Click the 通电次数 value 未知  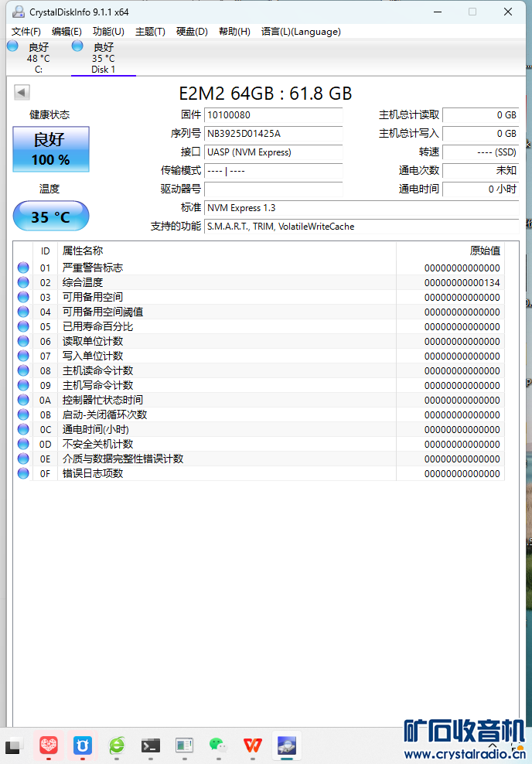coord(480,171)
